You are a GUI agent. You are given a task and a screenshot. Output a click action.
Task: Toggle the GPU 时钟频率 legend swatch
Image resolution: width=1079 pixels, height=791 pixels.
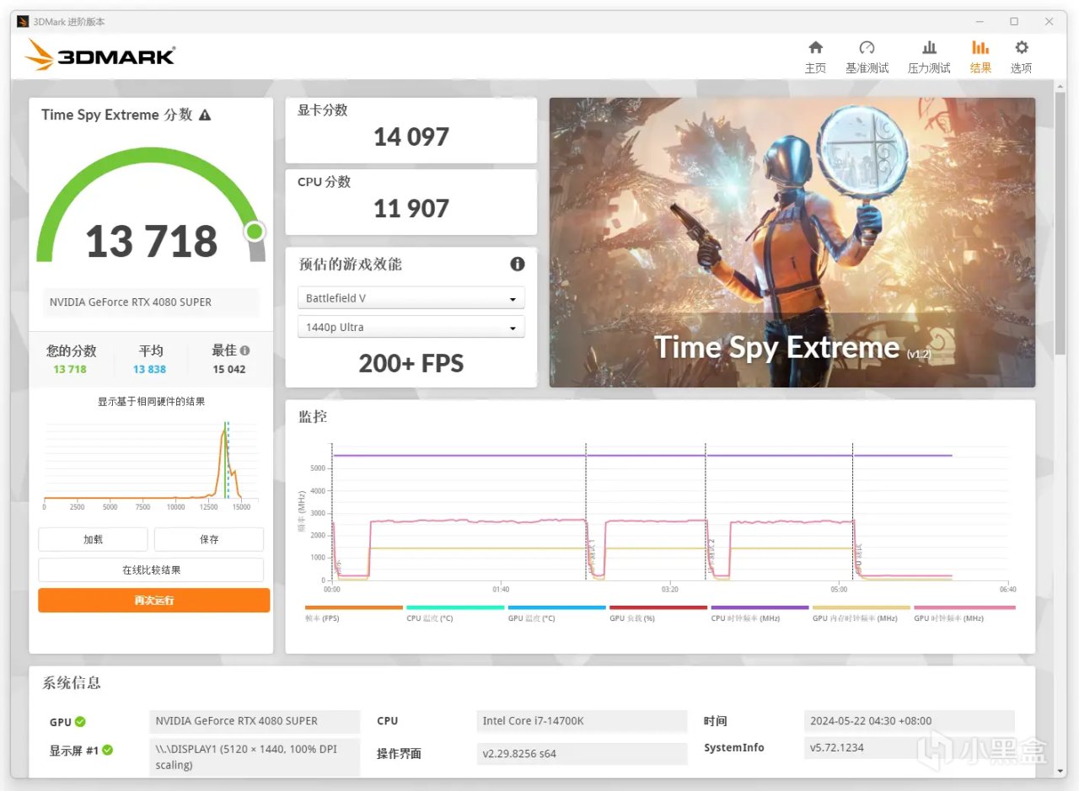[964, 607]
